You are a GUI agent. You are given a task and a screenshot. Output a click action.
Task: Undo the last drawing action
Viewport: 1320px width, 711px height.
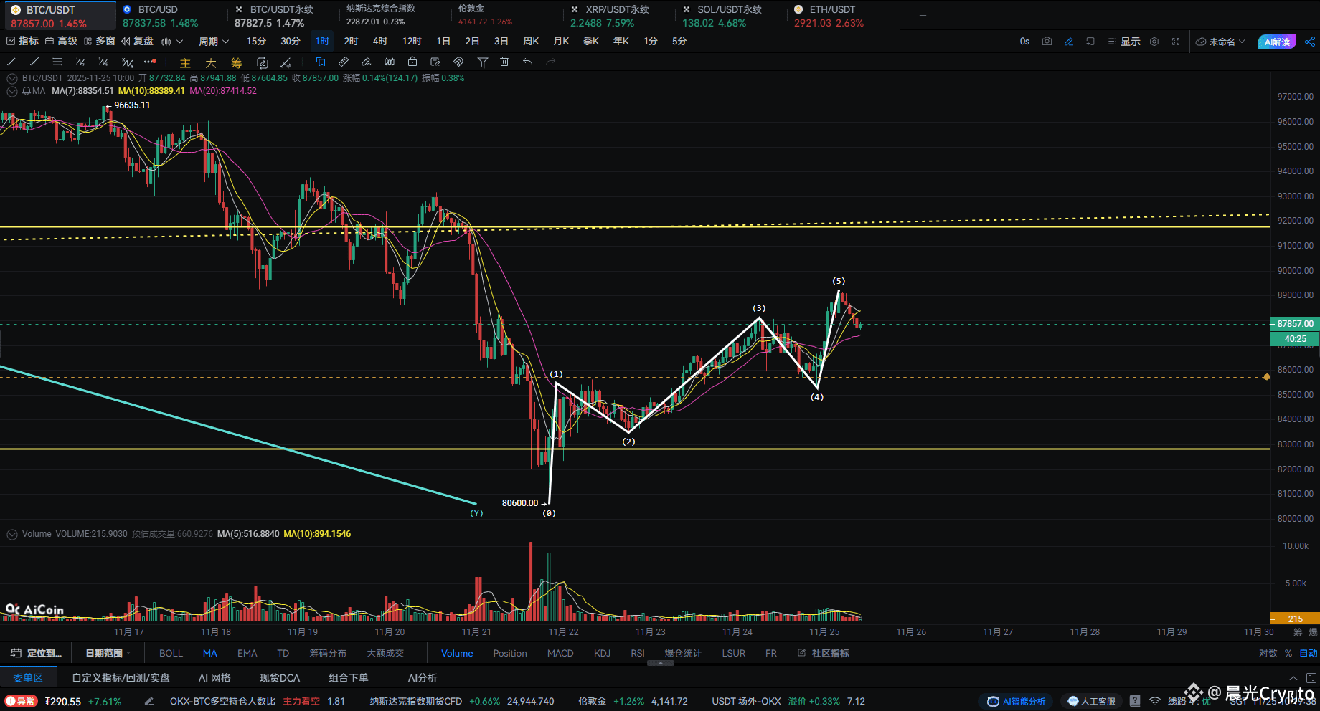pyautogui.click(x=528, y=62)
